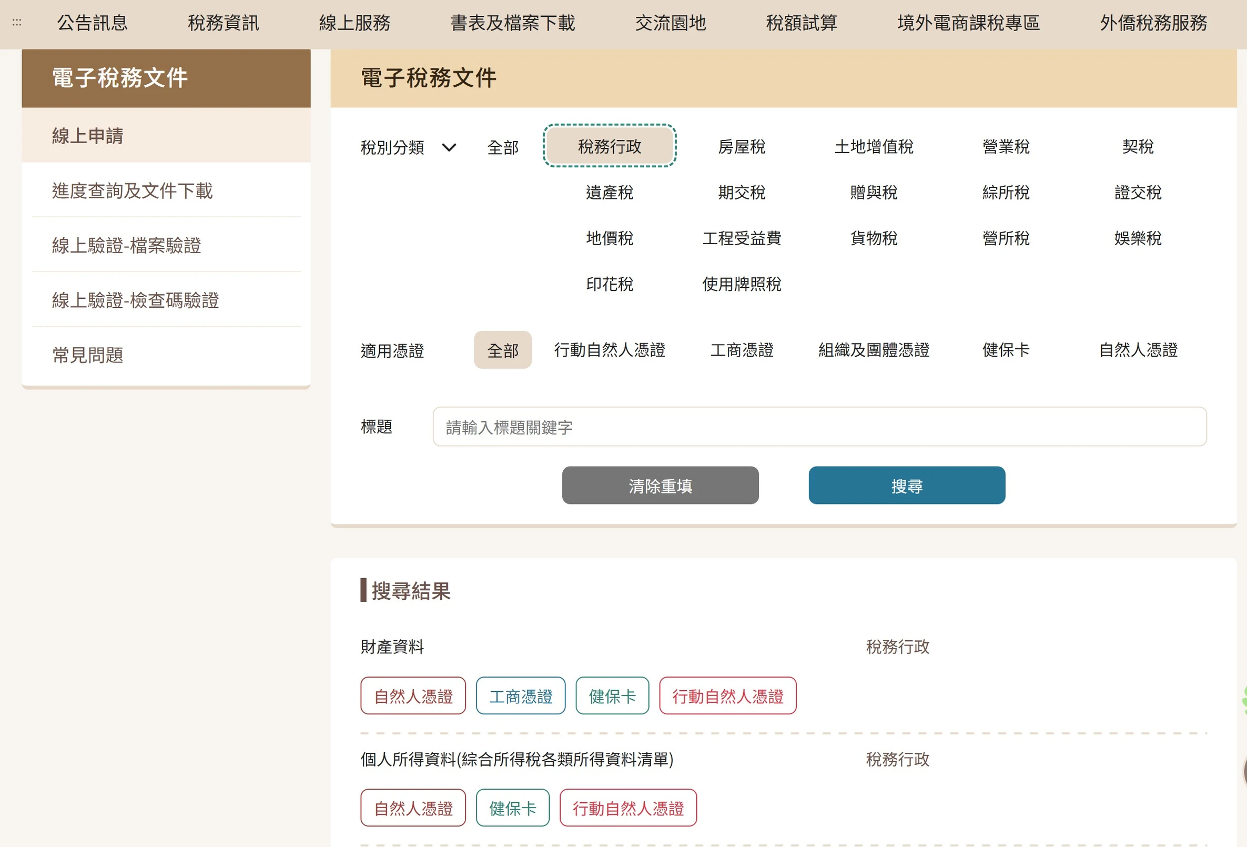Go to 進度查詢及文件下載 in sidebar
This screenshot has width=1247, height=847.
point(132,190)
